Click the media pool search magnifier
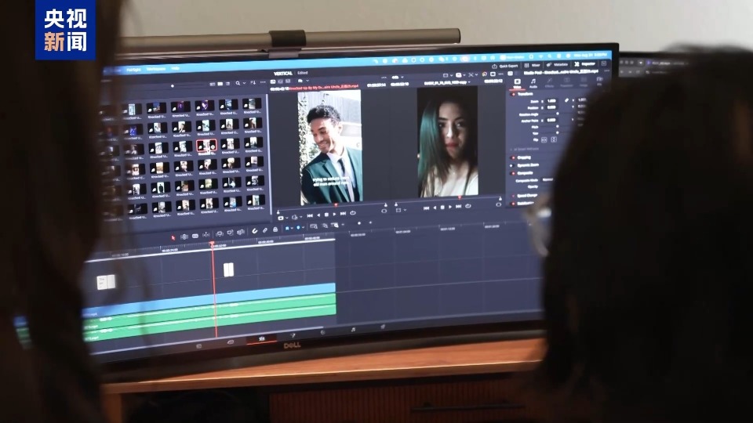This screenshot has height=423, width=753. [x=238, y=84]
